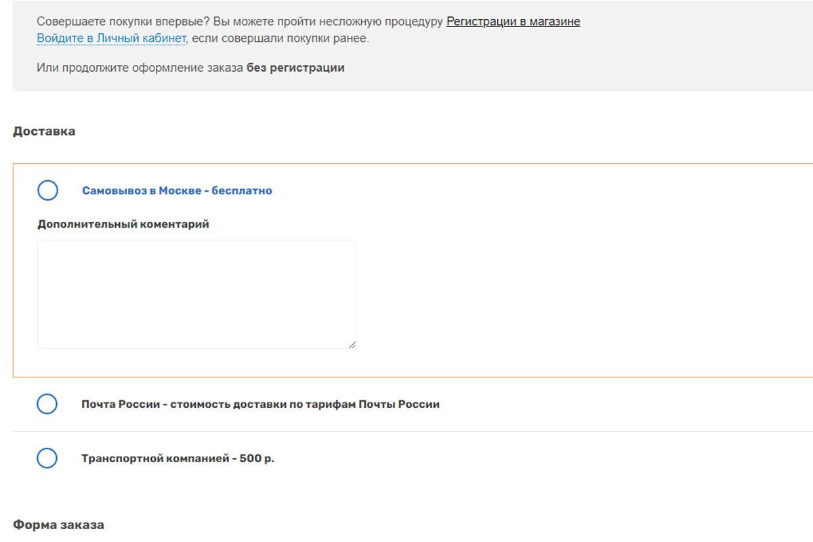Click the Дополнительный коментарий field label
This screenshot has width=813, height=542.
point(123,224)
